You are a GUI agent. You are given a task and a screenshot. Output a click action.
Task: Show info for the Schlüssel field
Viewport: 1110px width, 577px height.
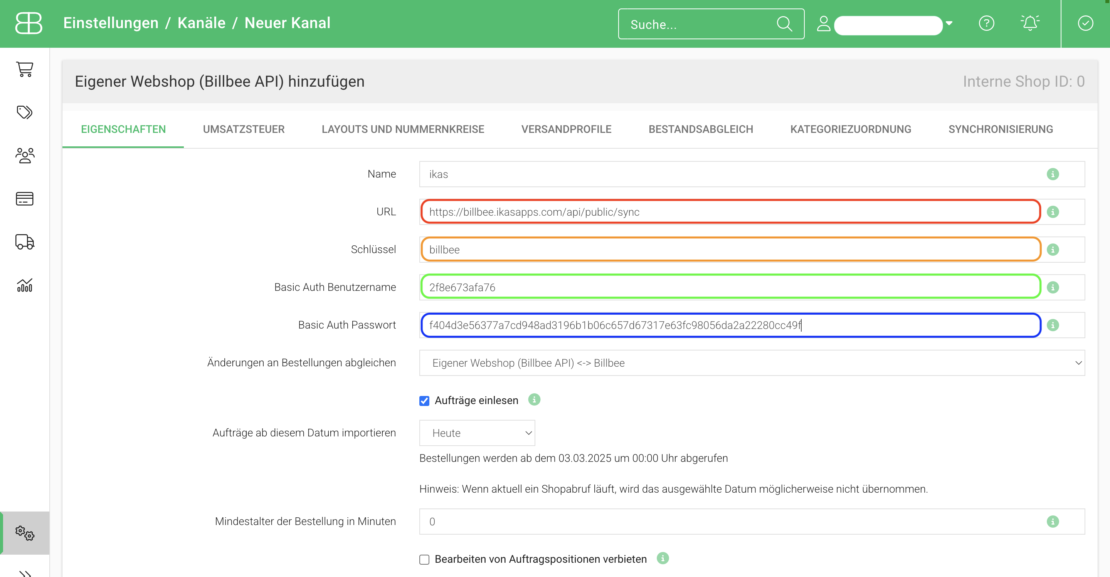1053,250
